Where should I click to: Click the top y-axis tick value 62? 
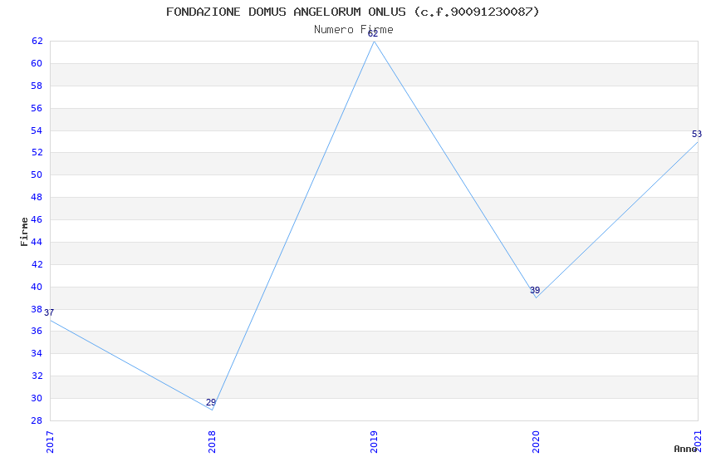click(37, 41)
